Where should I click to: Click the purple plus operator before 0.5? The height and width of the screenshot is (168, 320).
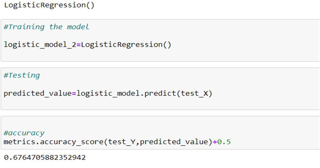pyautogui.click(x=215, y=142)
